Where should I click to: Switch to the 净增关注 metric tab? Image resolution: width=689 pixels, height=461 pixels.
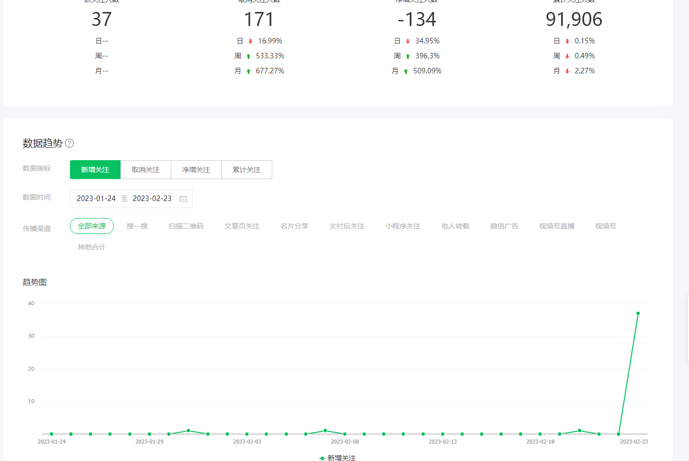[196, 170]
